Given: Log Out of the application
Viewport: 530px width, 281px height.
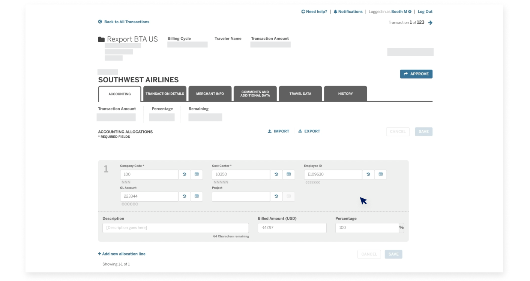Looking at the screenshot, I should click(x=425, y=12).
